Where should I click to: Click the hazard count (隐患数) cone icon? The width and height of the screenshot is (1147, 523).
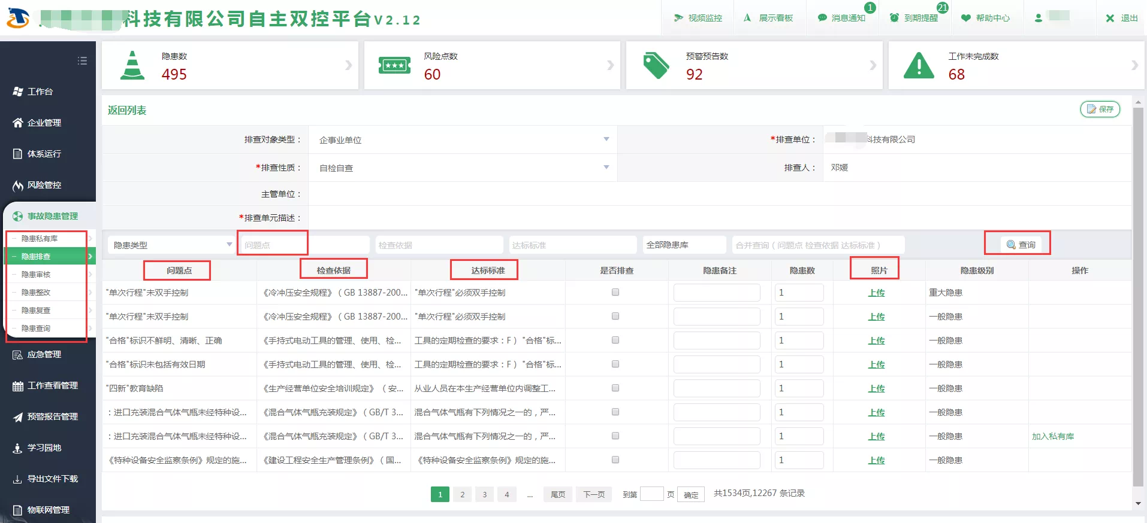point(132,65)
